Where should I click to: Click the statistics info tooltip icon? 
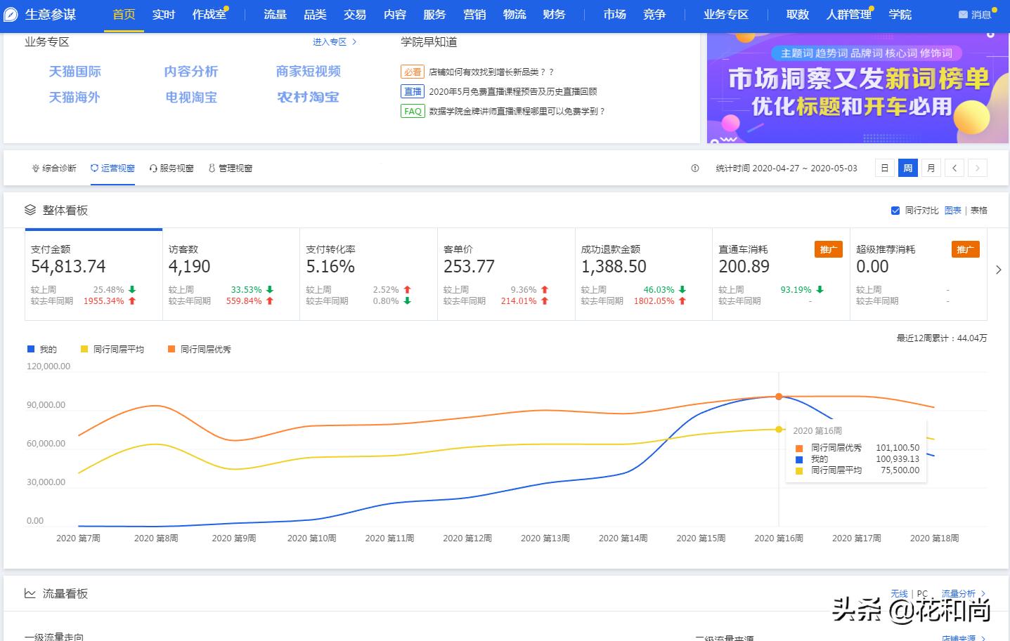pyautogui.click(x=694, y=168)
